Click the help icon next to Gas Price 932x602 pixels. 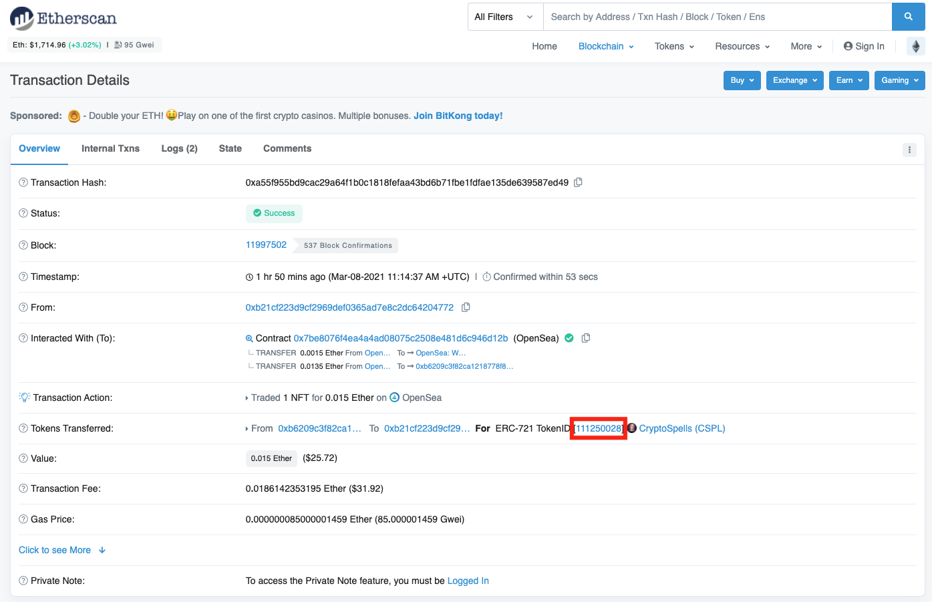pos(23,519)
